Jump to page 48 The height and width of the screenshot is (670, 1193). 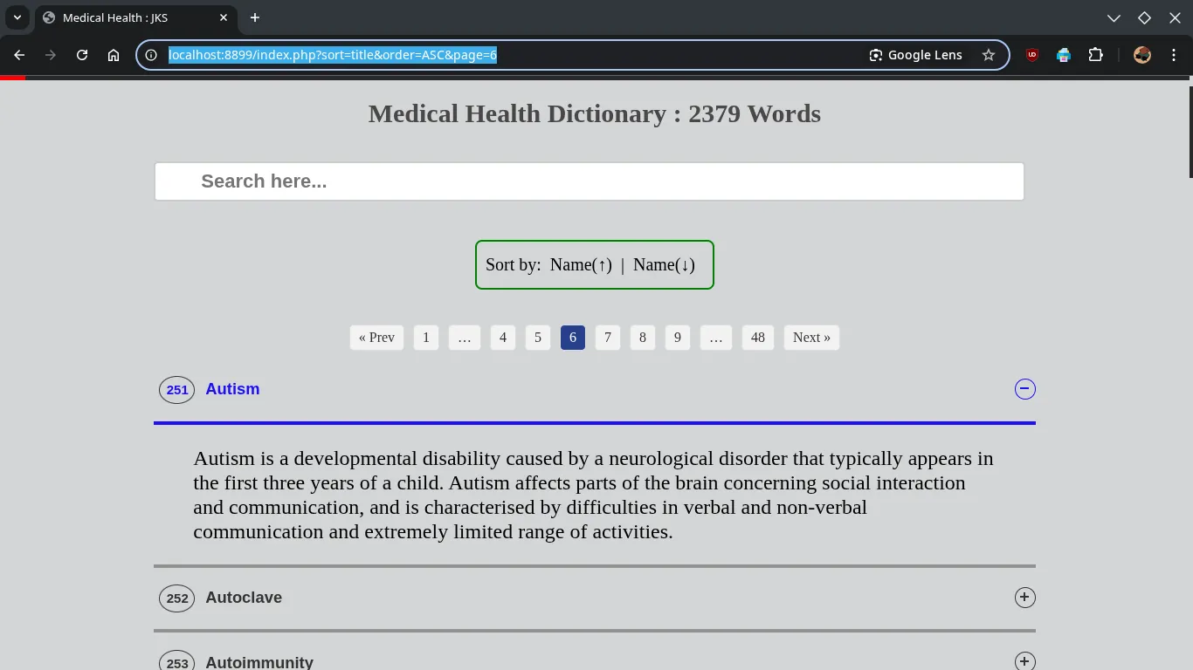[x=757, y=338]
